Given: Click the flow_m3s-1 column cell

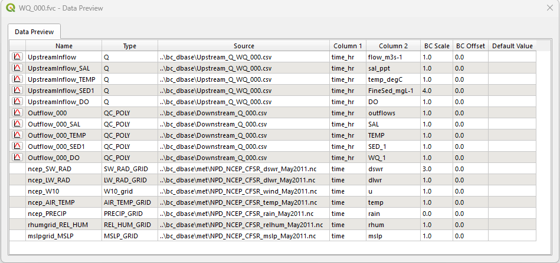Looking at the screenshot, I should tap(393, 57).
